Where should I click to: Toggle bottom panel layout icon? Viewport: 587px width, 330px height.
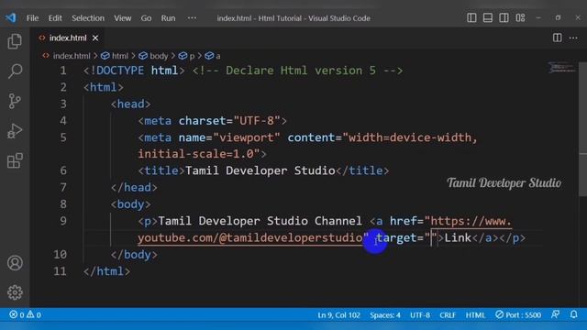coord(487,17)
